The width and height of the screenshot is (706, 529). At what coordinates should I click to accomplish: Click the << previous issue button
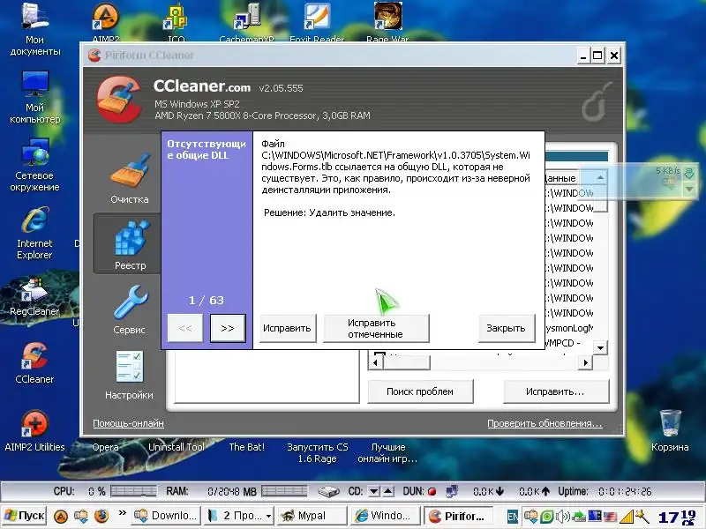[x=185, y=328]
